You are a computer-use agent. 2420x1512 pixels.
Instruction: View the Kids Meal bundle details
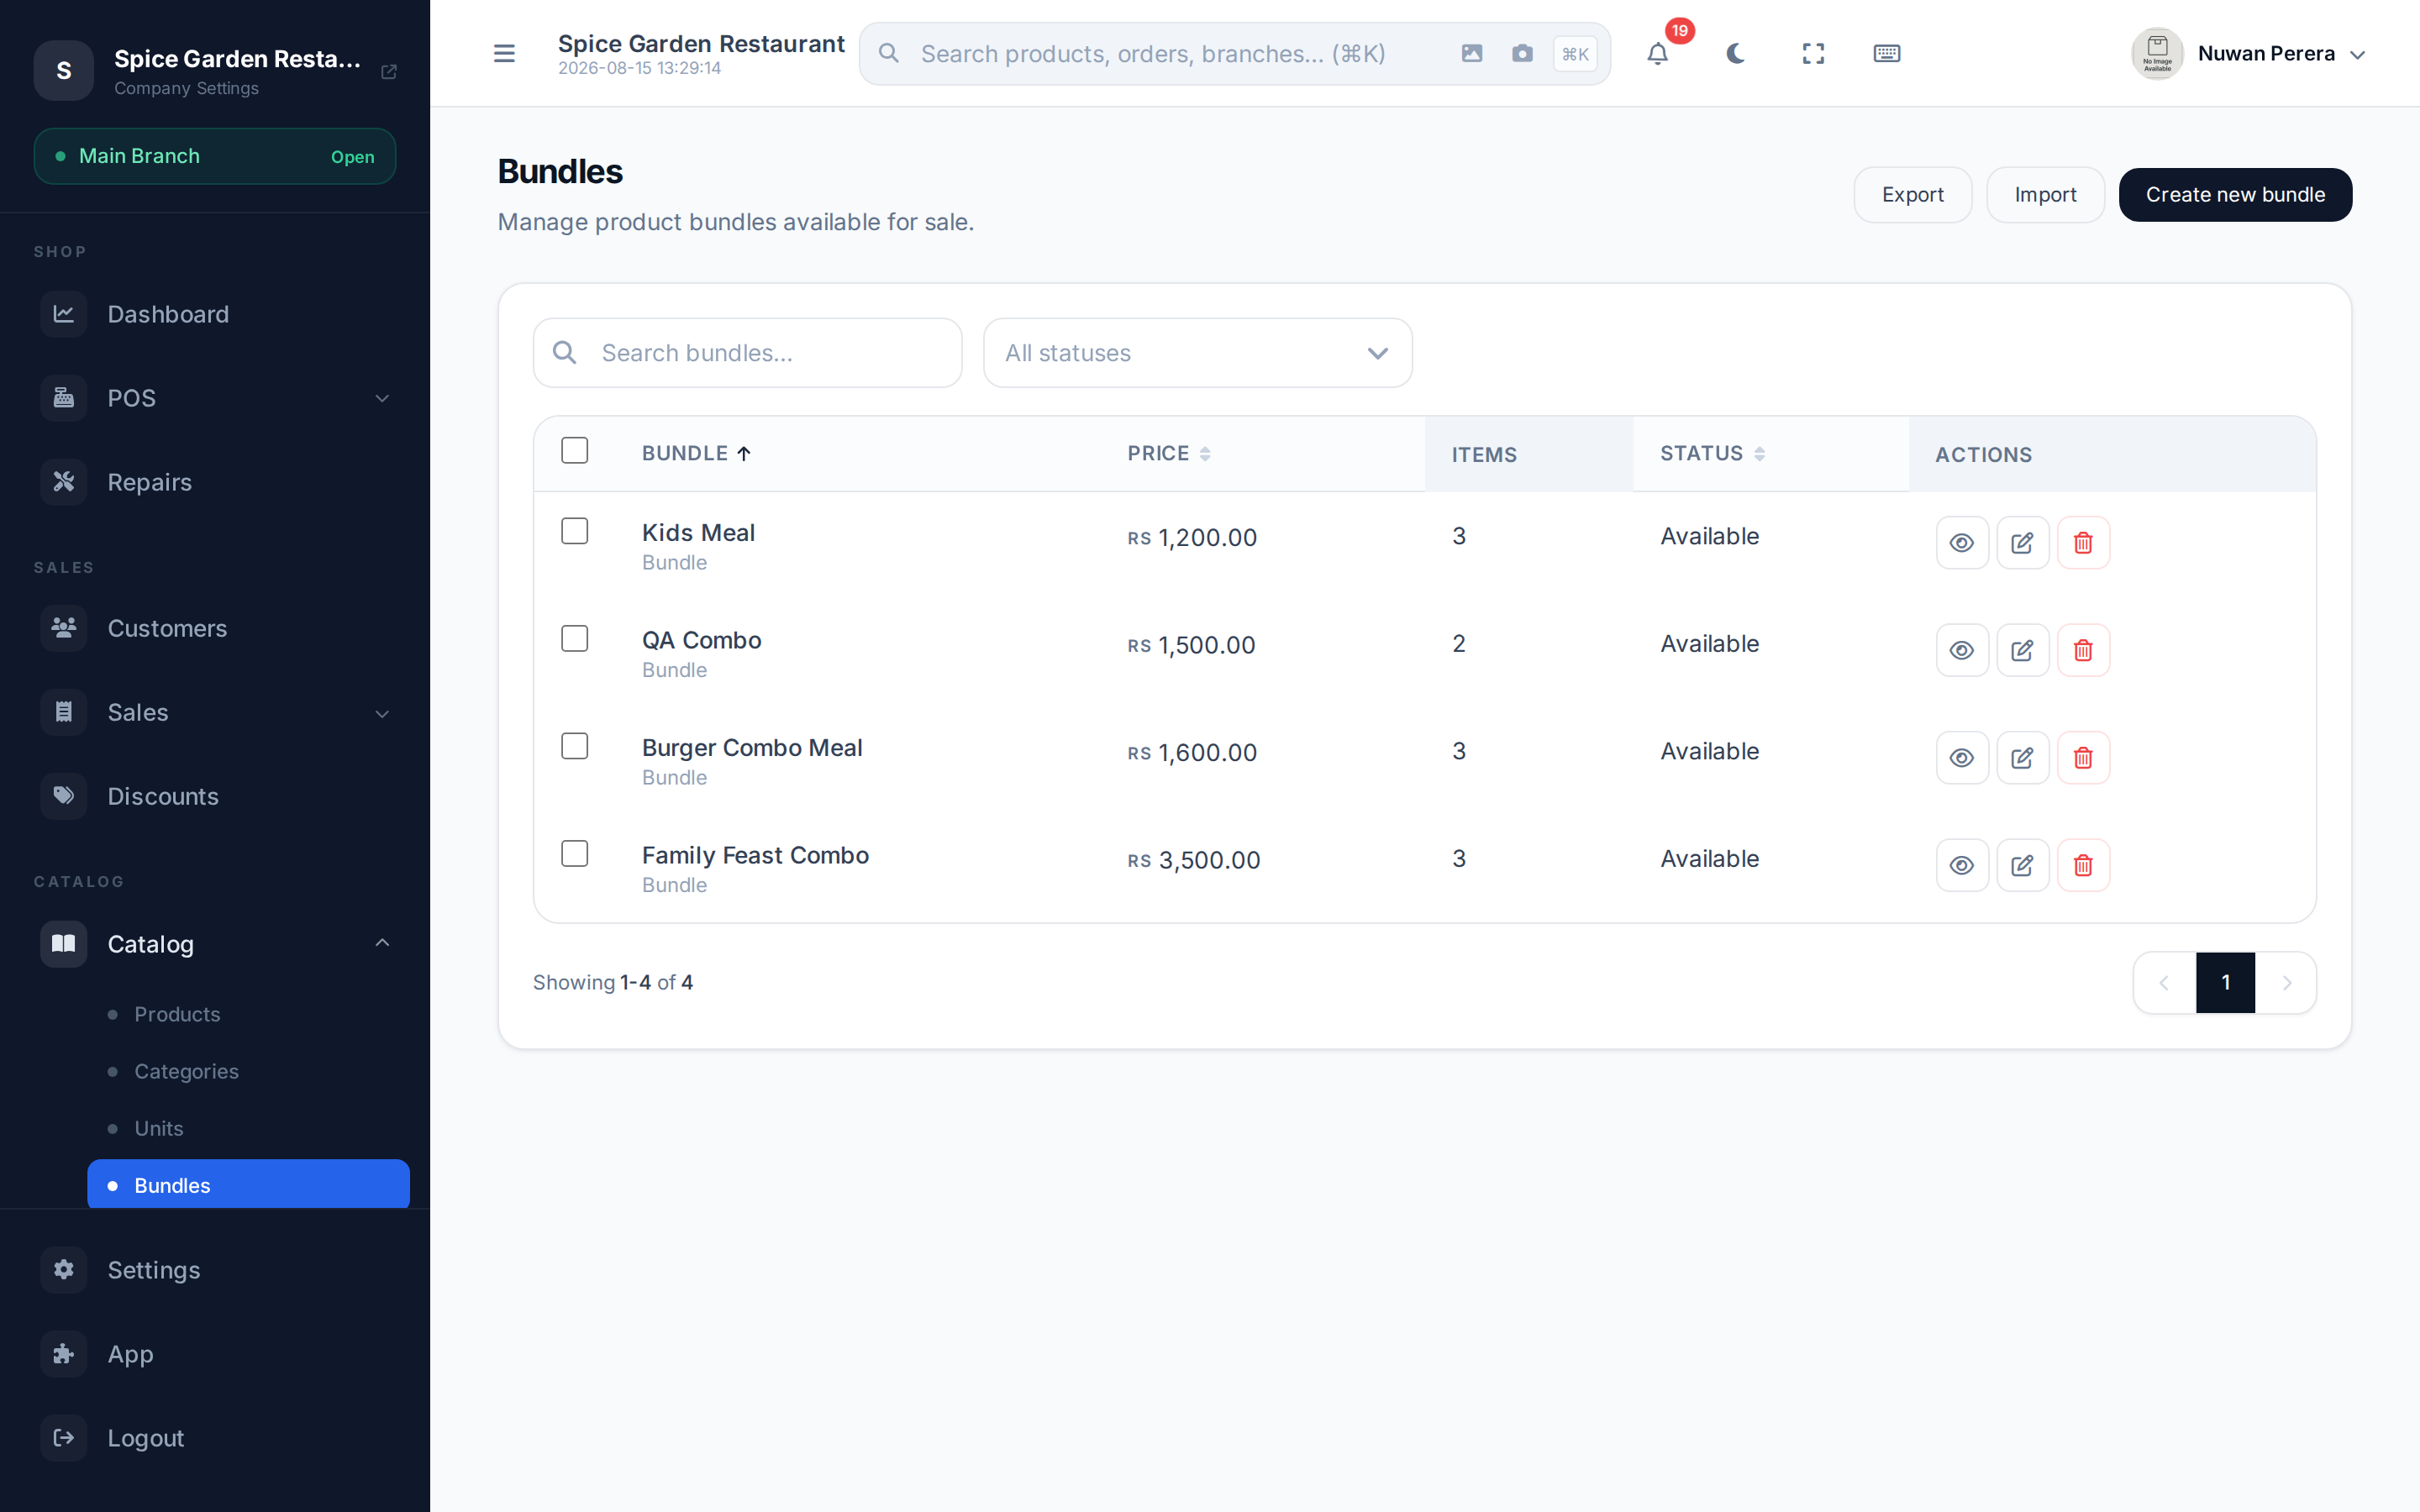[1962, 542]
